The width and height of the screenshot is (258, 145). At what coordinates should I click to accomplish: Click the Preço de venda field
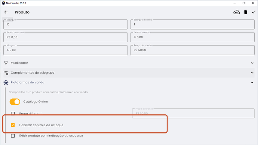point(192,50)
